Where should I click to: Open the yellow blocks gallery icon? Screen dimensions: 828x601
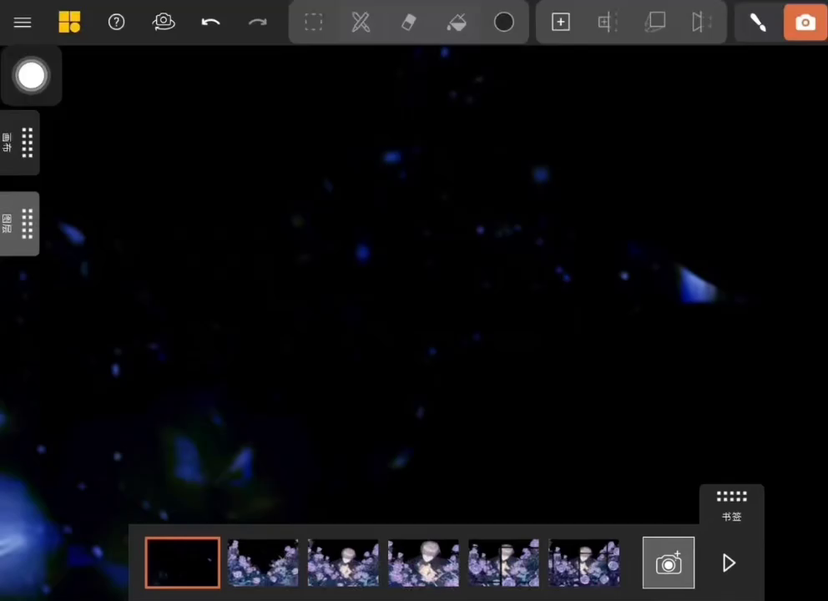pos(69,23)
